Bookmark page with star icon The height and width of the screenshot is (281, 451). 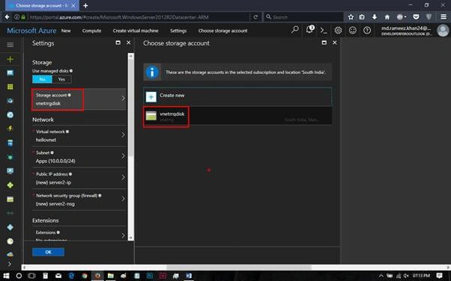[351, 17]
